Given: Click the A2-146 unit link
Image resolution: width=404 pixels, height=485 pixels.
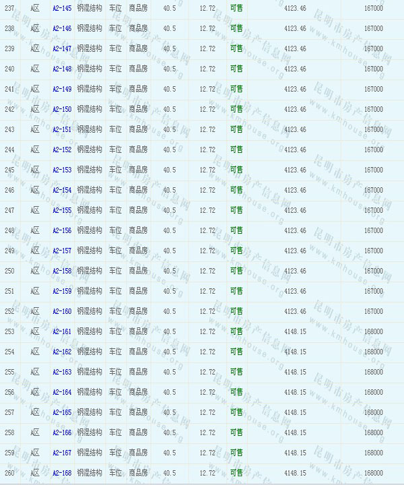Looking at the screenshot, I should (x=61, y=28).
